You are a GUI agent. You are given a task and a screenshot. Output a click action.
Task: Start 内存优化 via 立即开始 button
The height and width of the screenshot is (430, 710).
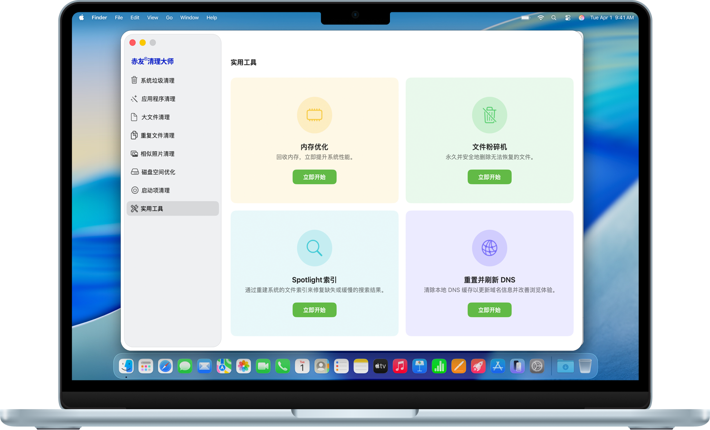coord(314,177)
